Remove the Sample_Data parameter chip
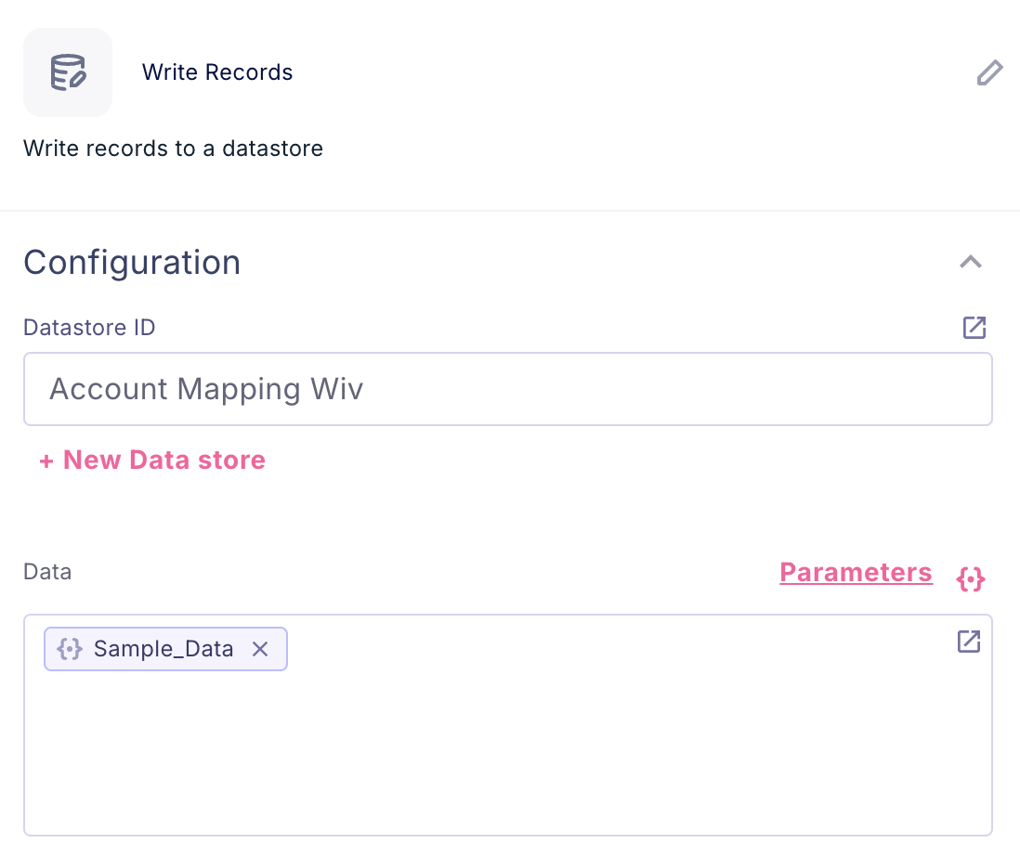The image size is (1020, 856). pyautogui.click(x=260, y=649)
